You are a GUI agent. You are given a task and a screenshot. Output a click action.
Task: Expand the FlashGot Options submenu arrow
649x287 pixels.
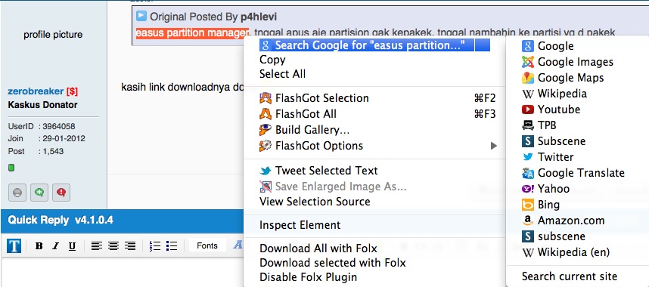pos(493,146)
